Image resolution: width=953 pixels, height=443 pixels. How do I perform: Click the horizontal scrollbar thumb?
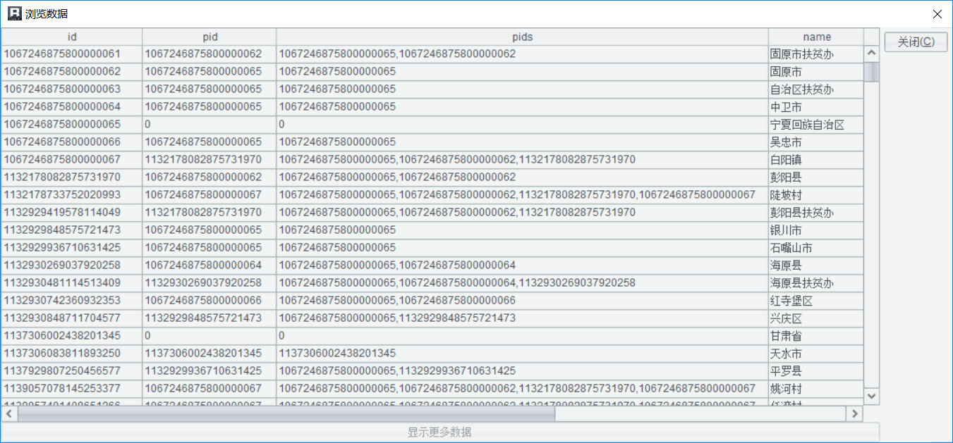[x=286, y=413]
